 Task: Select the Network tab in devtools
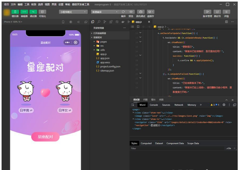click(x=179, y=105)
